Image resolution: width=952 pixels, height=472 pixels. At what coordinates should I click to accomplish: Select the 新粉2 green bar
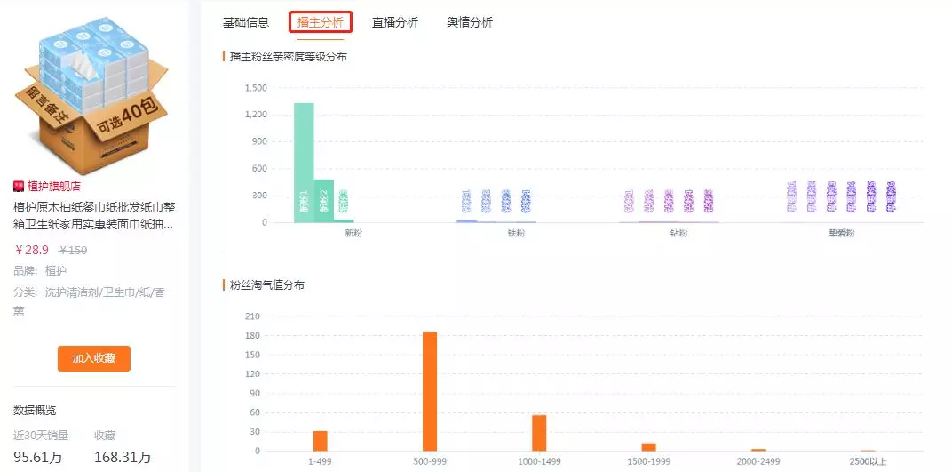[x=324, y=201]
